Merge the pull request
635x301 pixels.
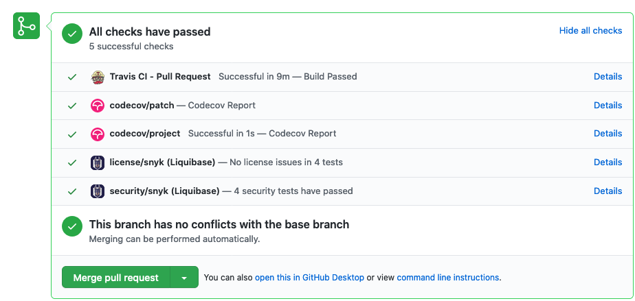pos(116,277)
